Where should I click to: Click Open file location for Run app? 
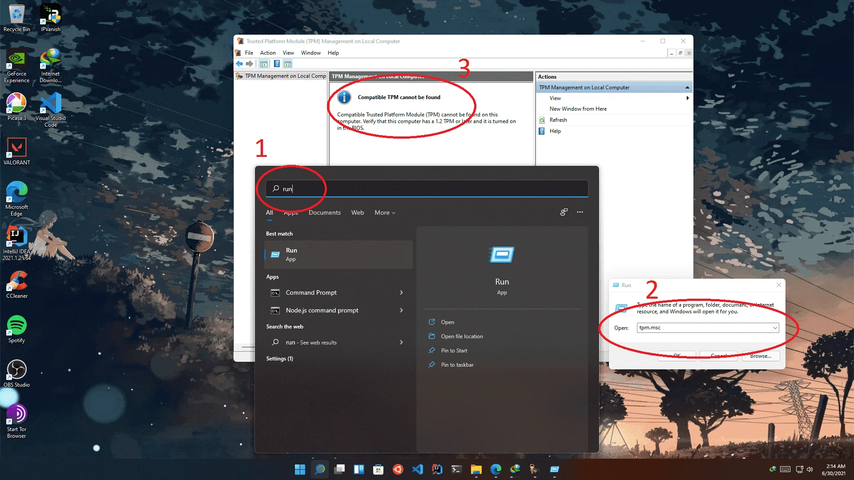pos(462,336)
